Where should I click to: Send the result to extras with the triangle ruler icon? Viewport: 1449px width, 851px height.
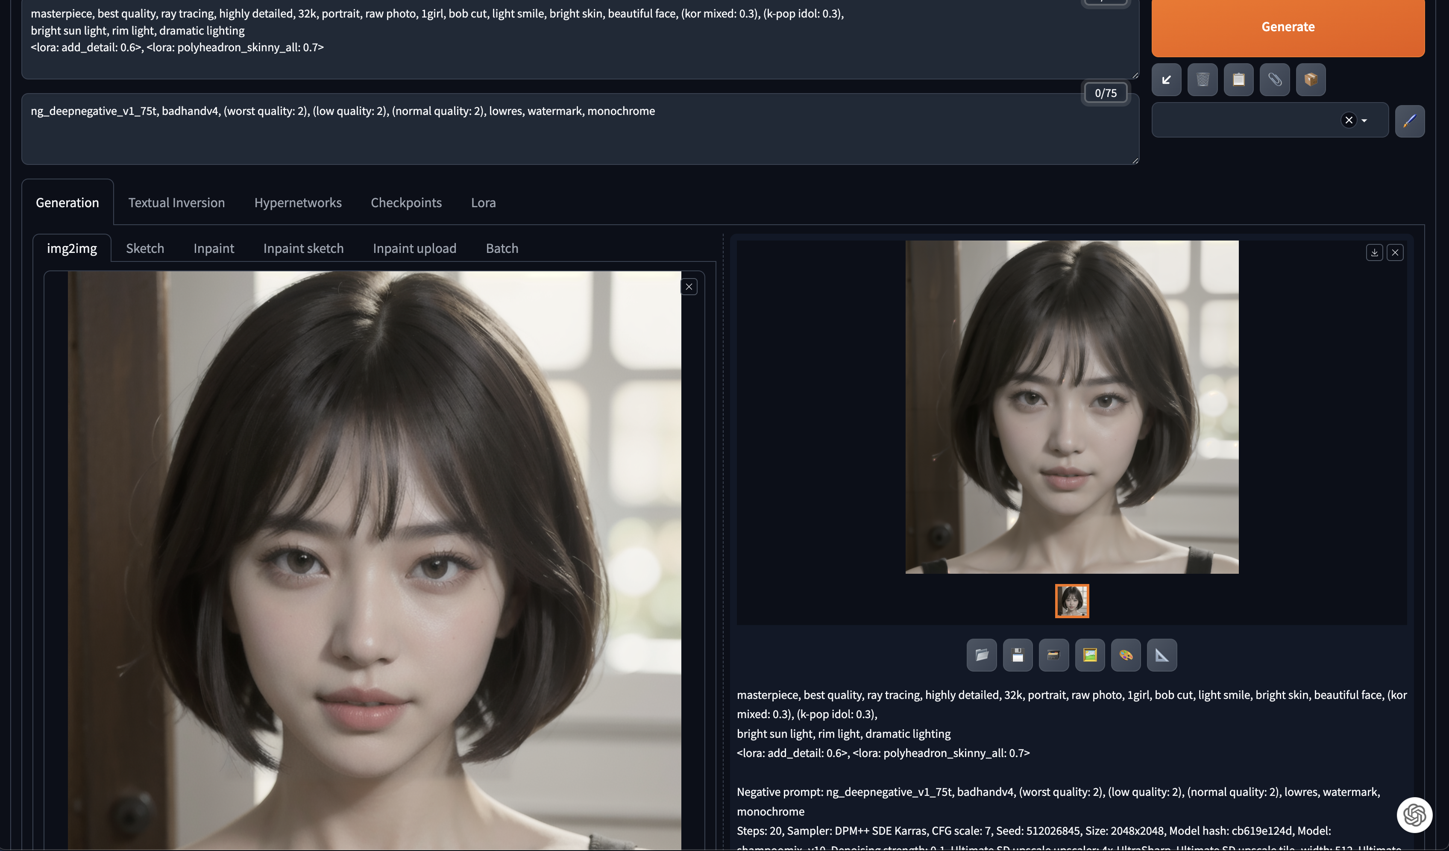click(1162, 655)
